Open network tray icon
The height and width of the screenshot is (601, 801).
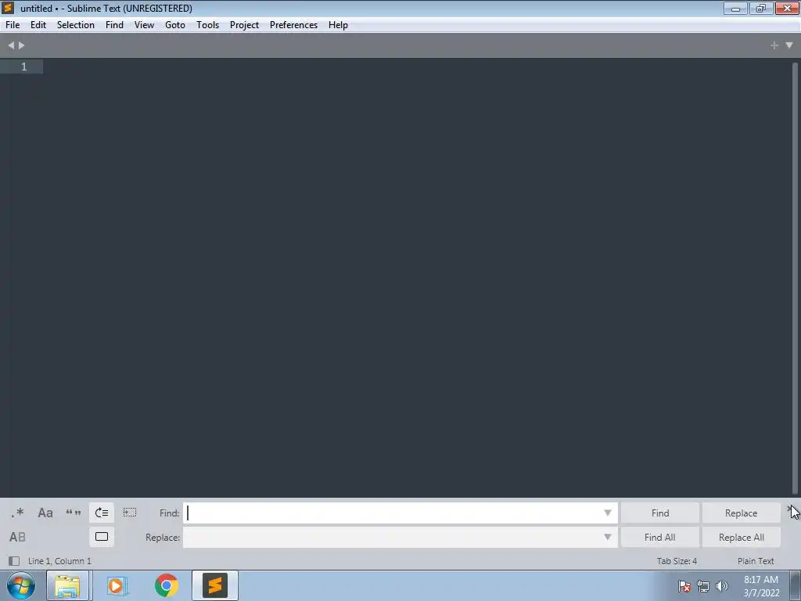click(703, 586)
